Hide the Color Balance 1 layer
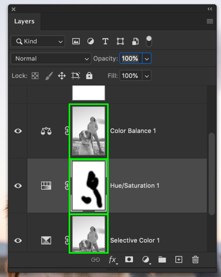Screen dimensions: 221x277 tap(18, 131)
